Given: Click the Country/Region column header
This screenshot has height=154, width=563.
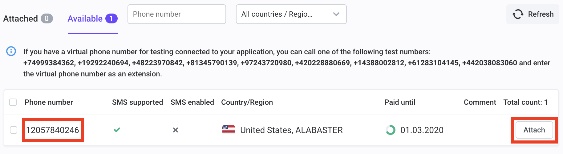Looking at the screenshot, I should coord(247,102).
